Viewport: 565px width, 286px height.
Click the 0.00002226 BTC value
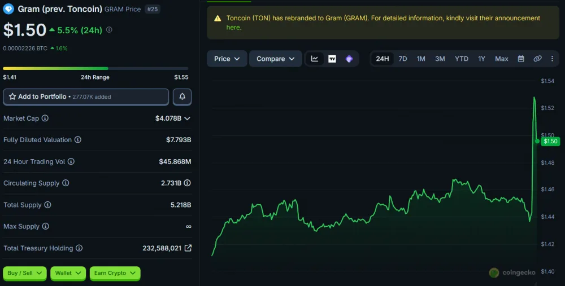25,48
